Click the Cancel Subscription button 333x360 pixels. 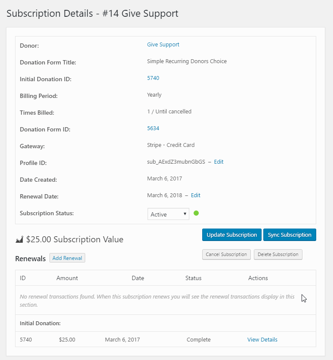(227, 254)
